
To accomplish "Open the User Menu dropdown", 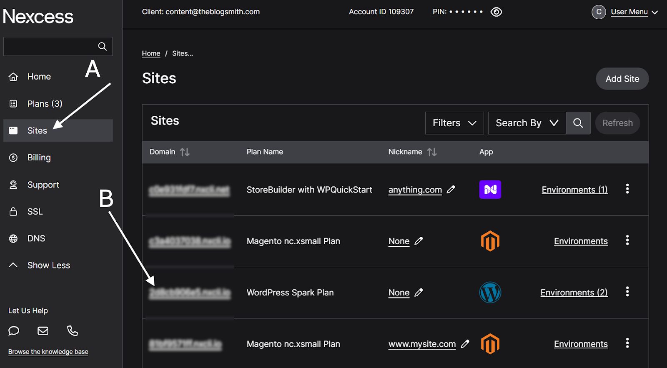I will point(634,12).
